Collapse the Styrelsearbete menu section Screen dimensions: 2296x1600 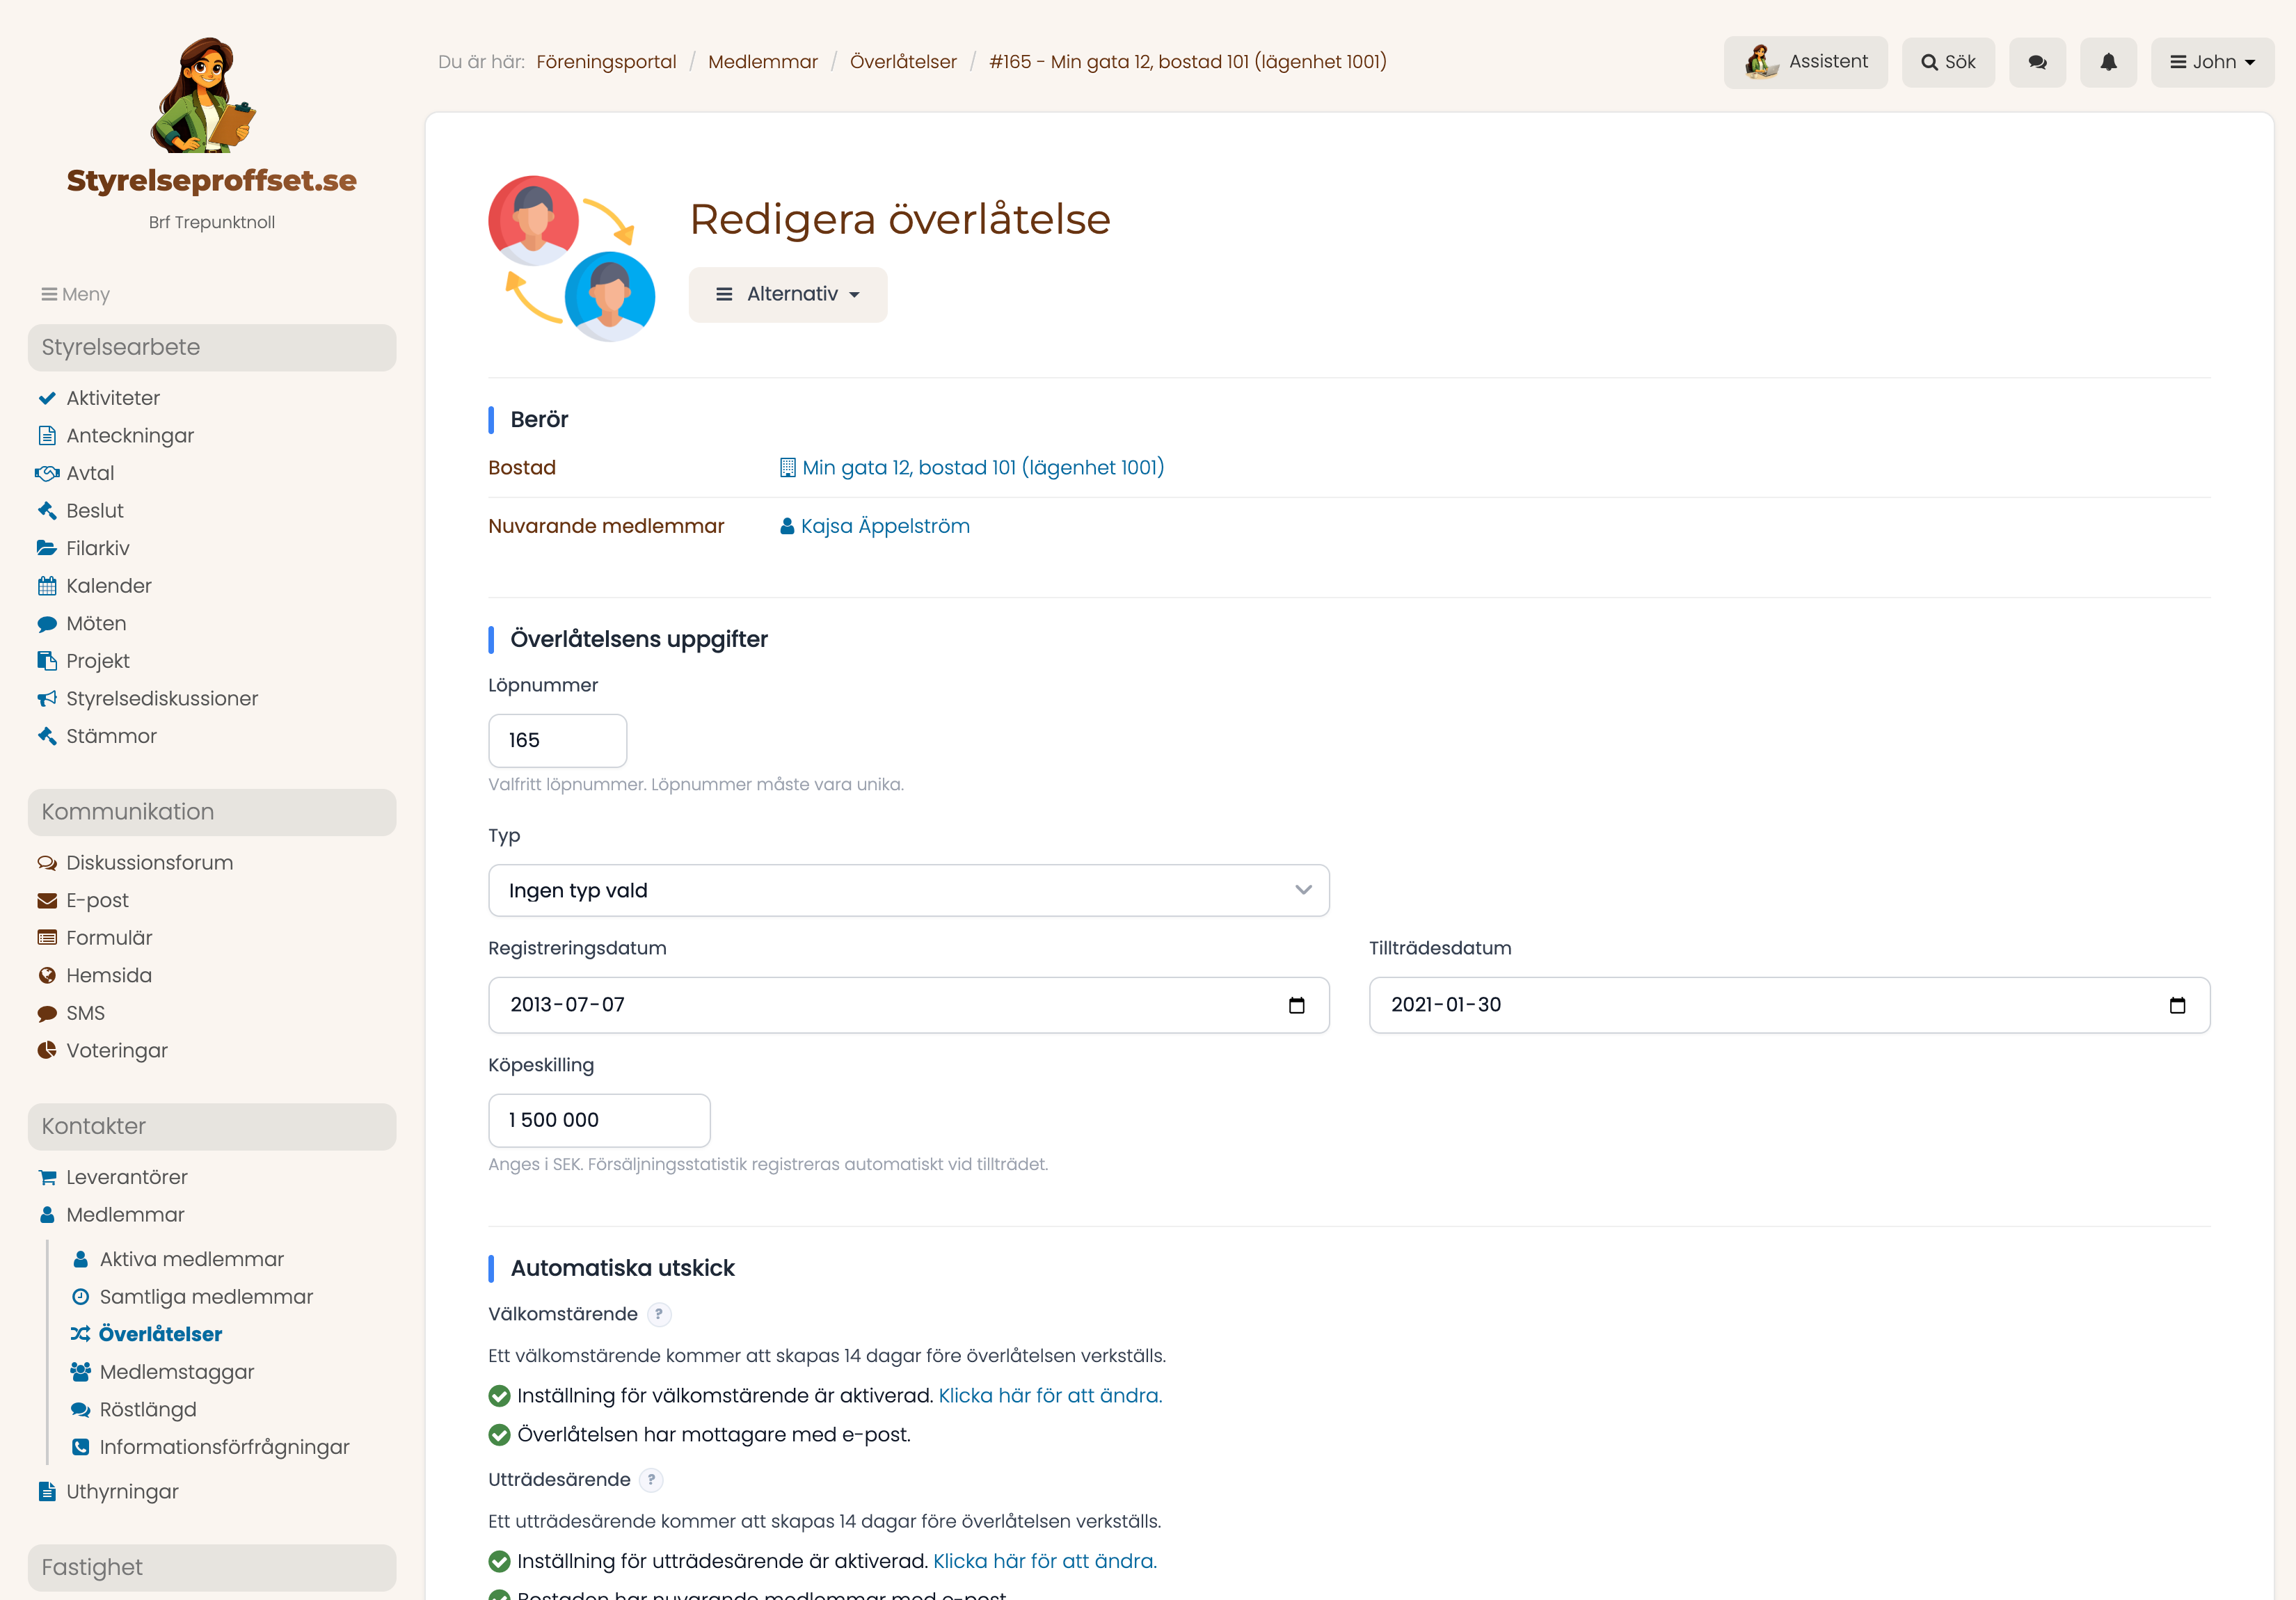pyautogui.click(x=212, y=347)
